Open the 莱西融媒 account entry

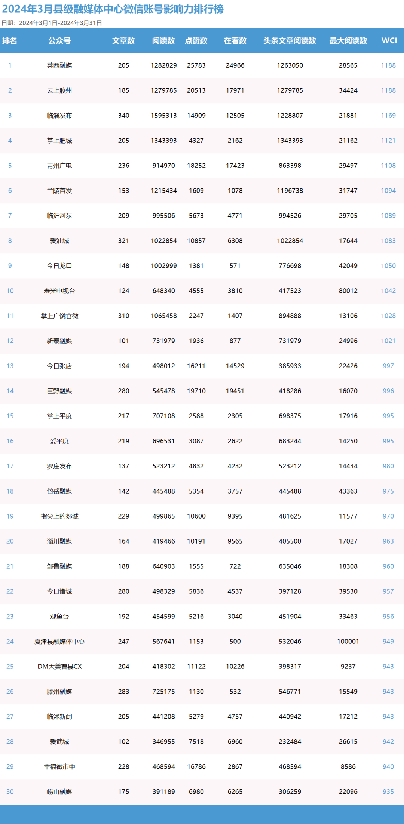[59, 65]
